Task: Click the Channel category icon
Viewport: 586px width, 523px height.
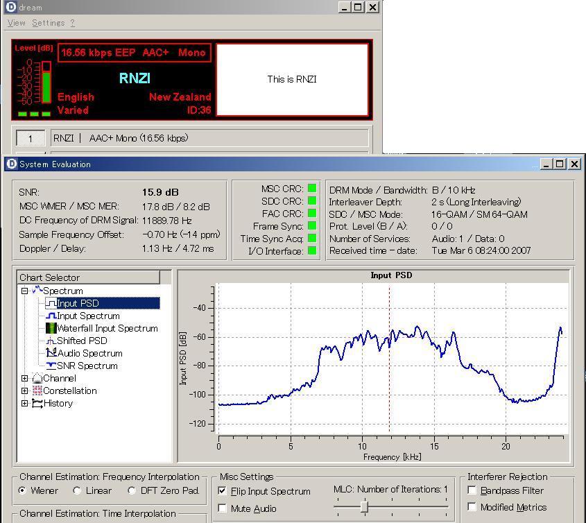Action: pyautogui.click(x=37, y=378)
